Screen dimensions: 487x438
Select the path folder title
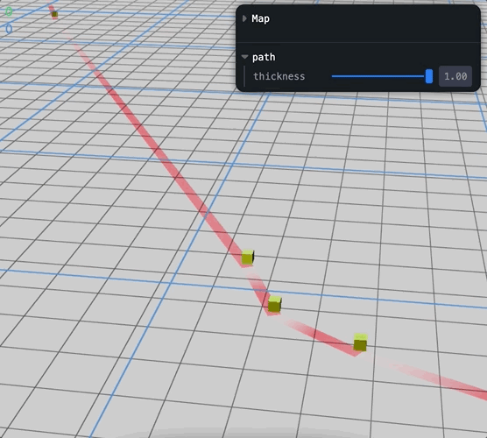tap(264, 57)
